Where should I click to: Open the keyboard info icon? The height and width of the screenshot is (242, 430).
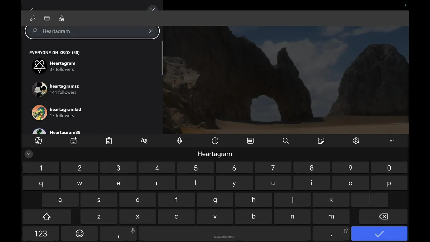(215, 141)
